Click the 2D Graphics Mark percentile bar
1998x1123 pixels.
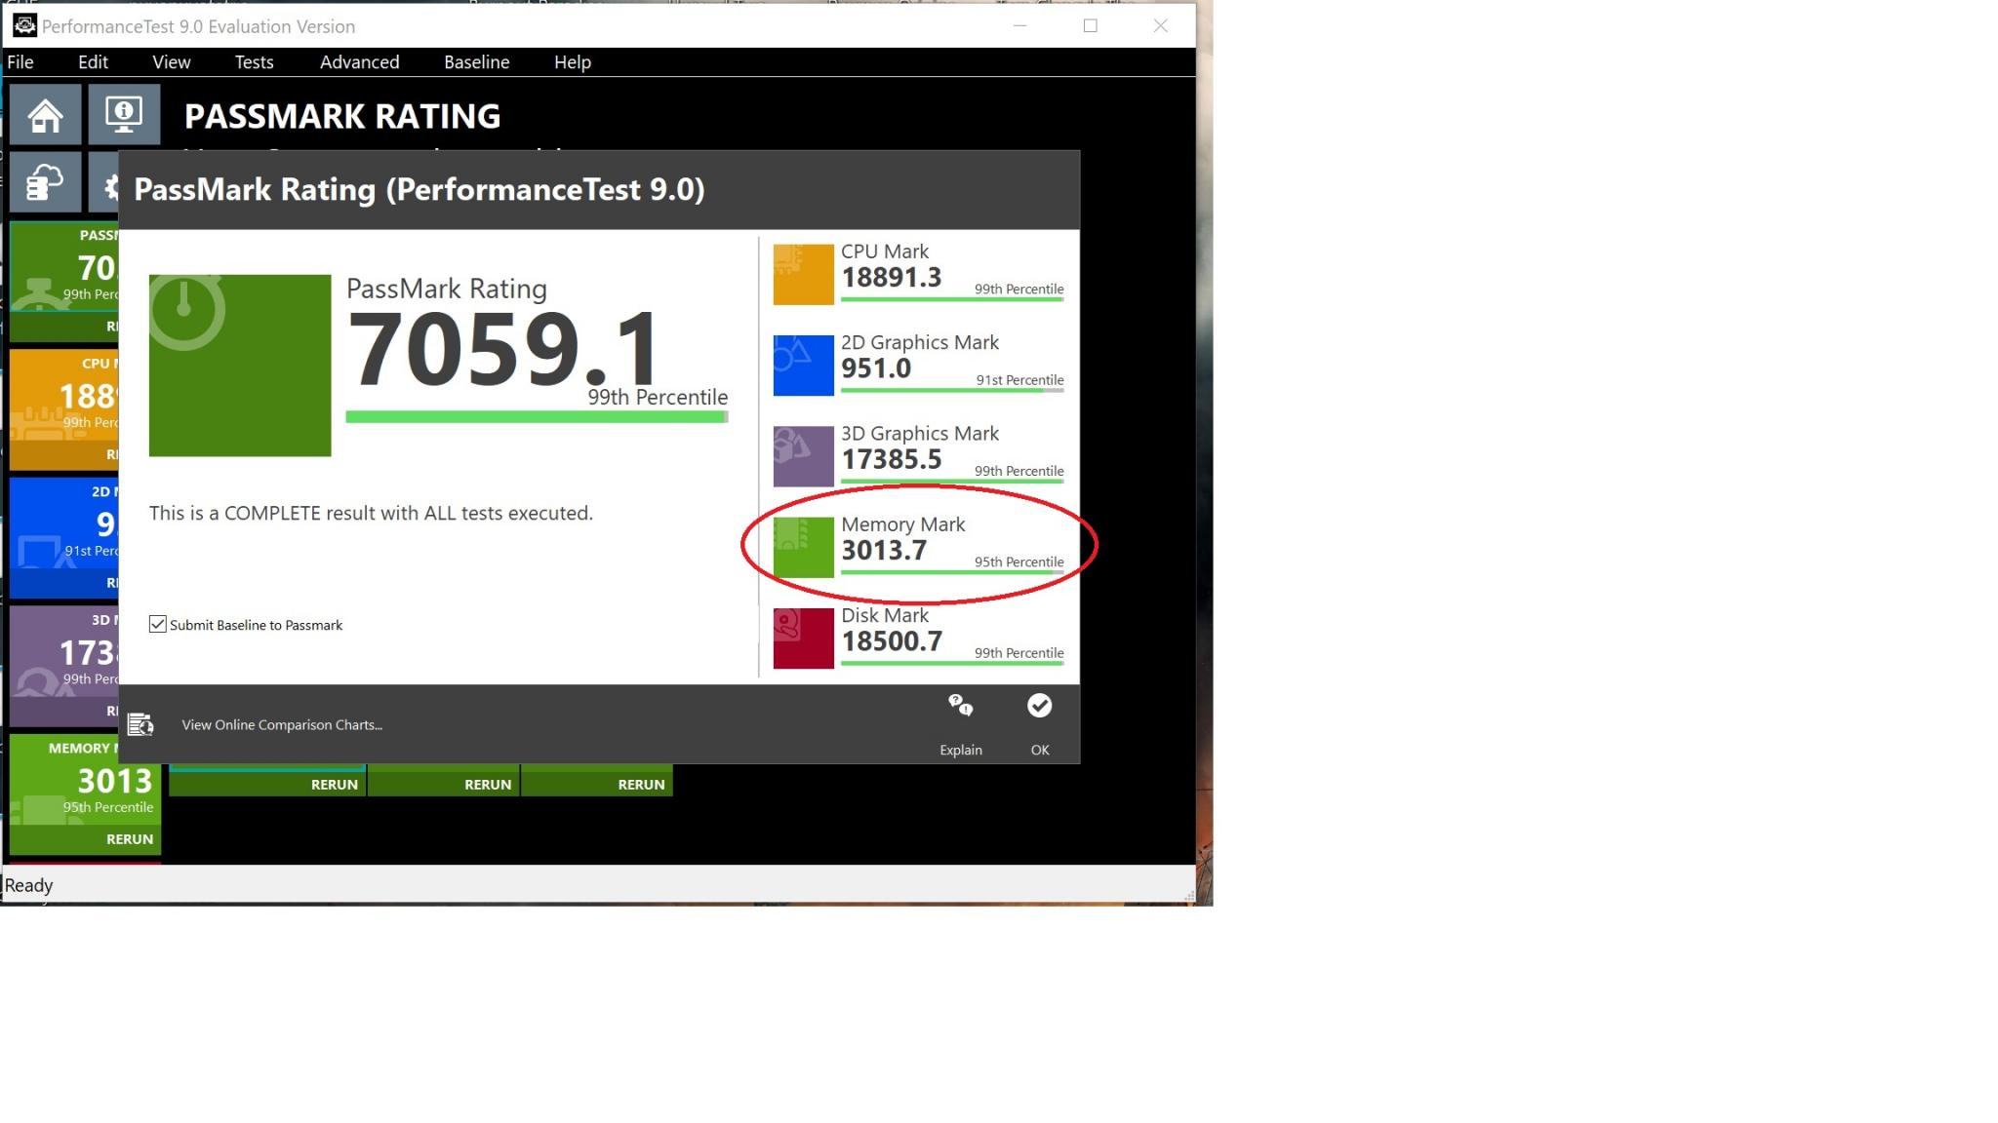pos(952,390)
